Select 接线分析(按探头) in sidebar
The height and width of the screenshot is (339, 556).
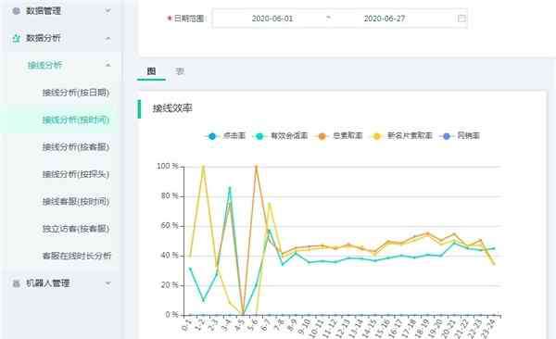click(x=76, y=174)
